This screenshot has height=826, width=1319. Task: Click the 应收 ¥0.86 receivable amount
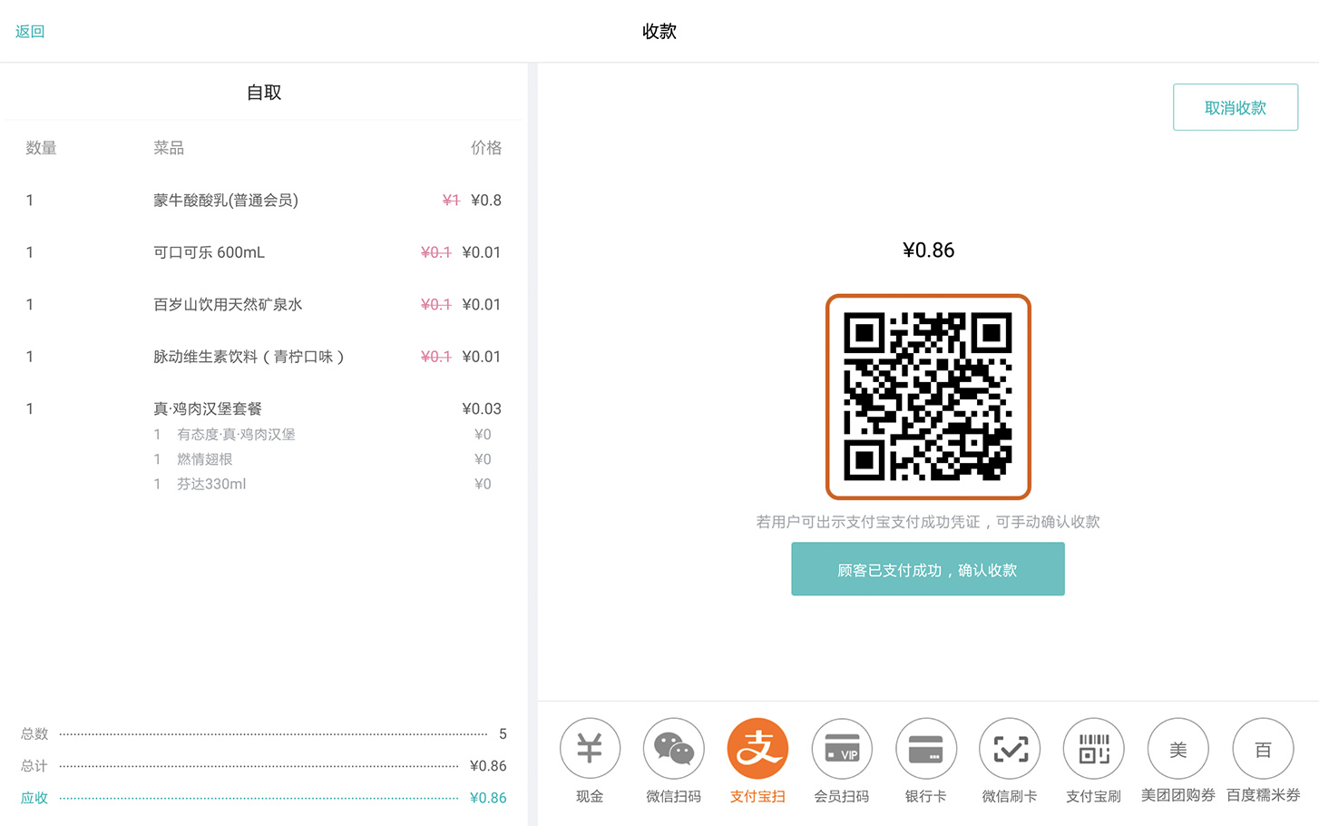[x=488, y=798]
